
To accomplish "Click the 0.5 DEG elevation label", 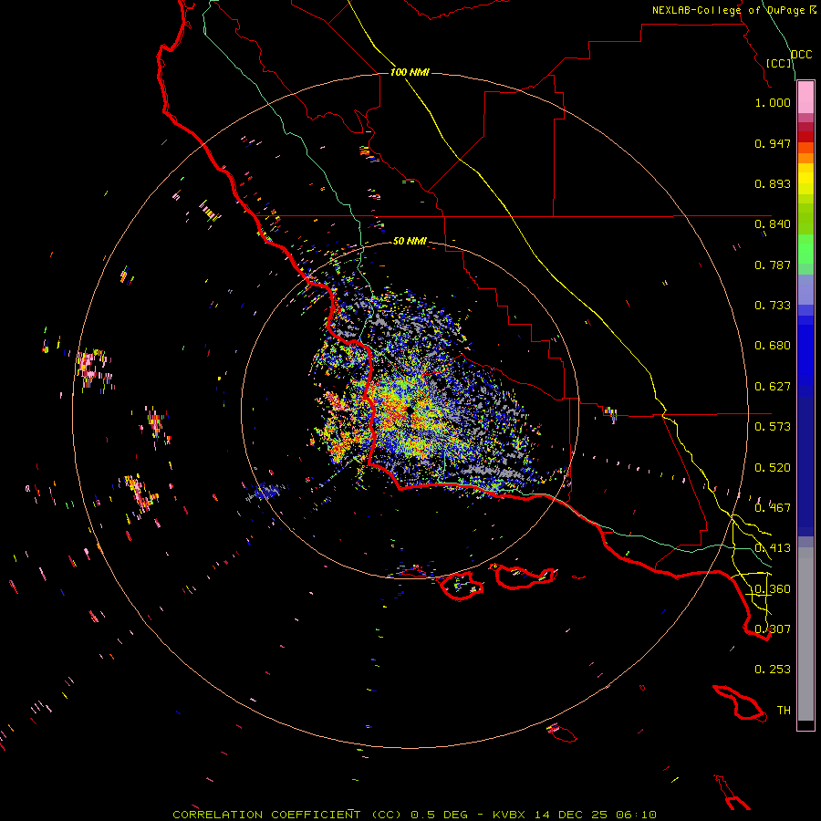I will (439, 815).
